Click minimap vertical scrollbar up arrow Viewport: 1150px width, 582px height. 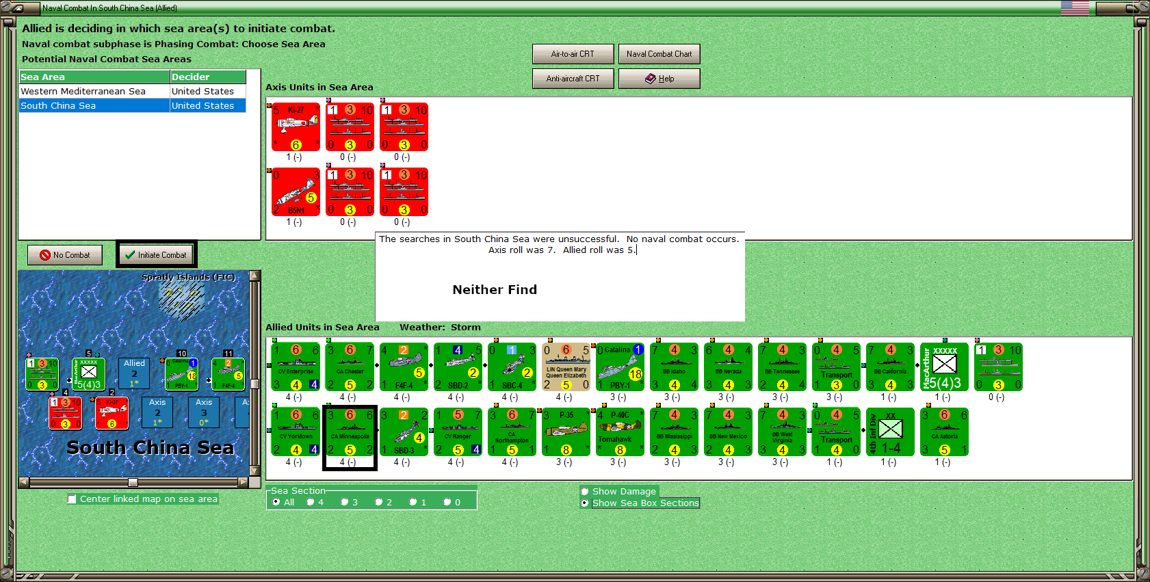[254, 276]
